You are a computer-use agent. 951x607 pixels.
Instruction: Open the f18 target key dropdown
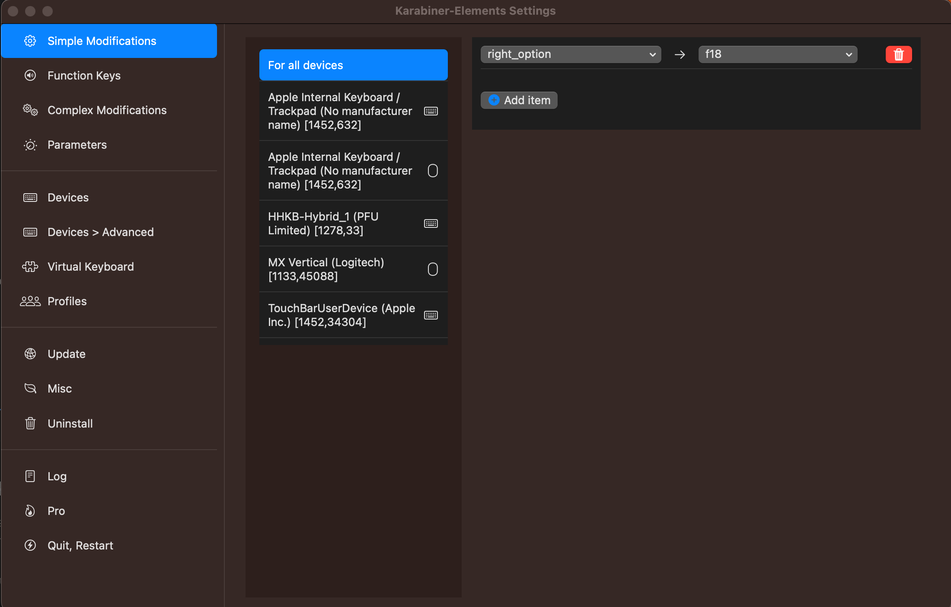click(x=777, y=54)
